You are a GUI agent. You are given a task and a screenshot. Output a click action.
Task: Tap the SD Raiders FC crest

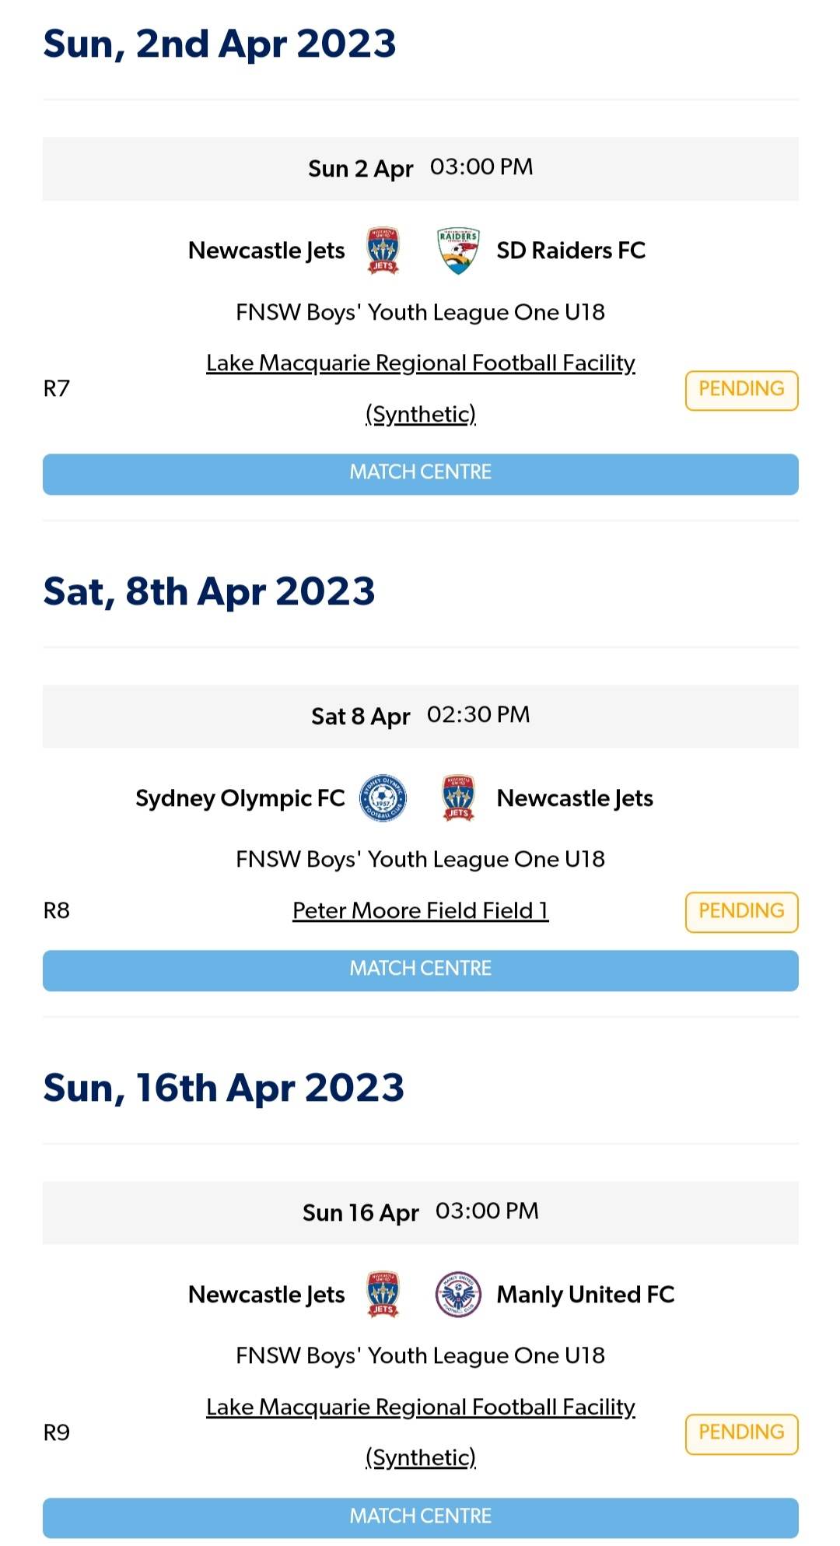458,251
